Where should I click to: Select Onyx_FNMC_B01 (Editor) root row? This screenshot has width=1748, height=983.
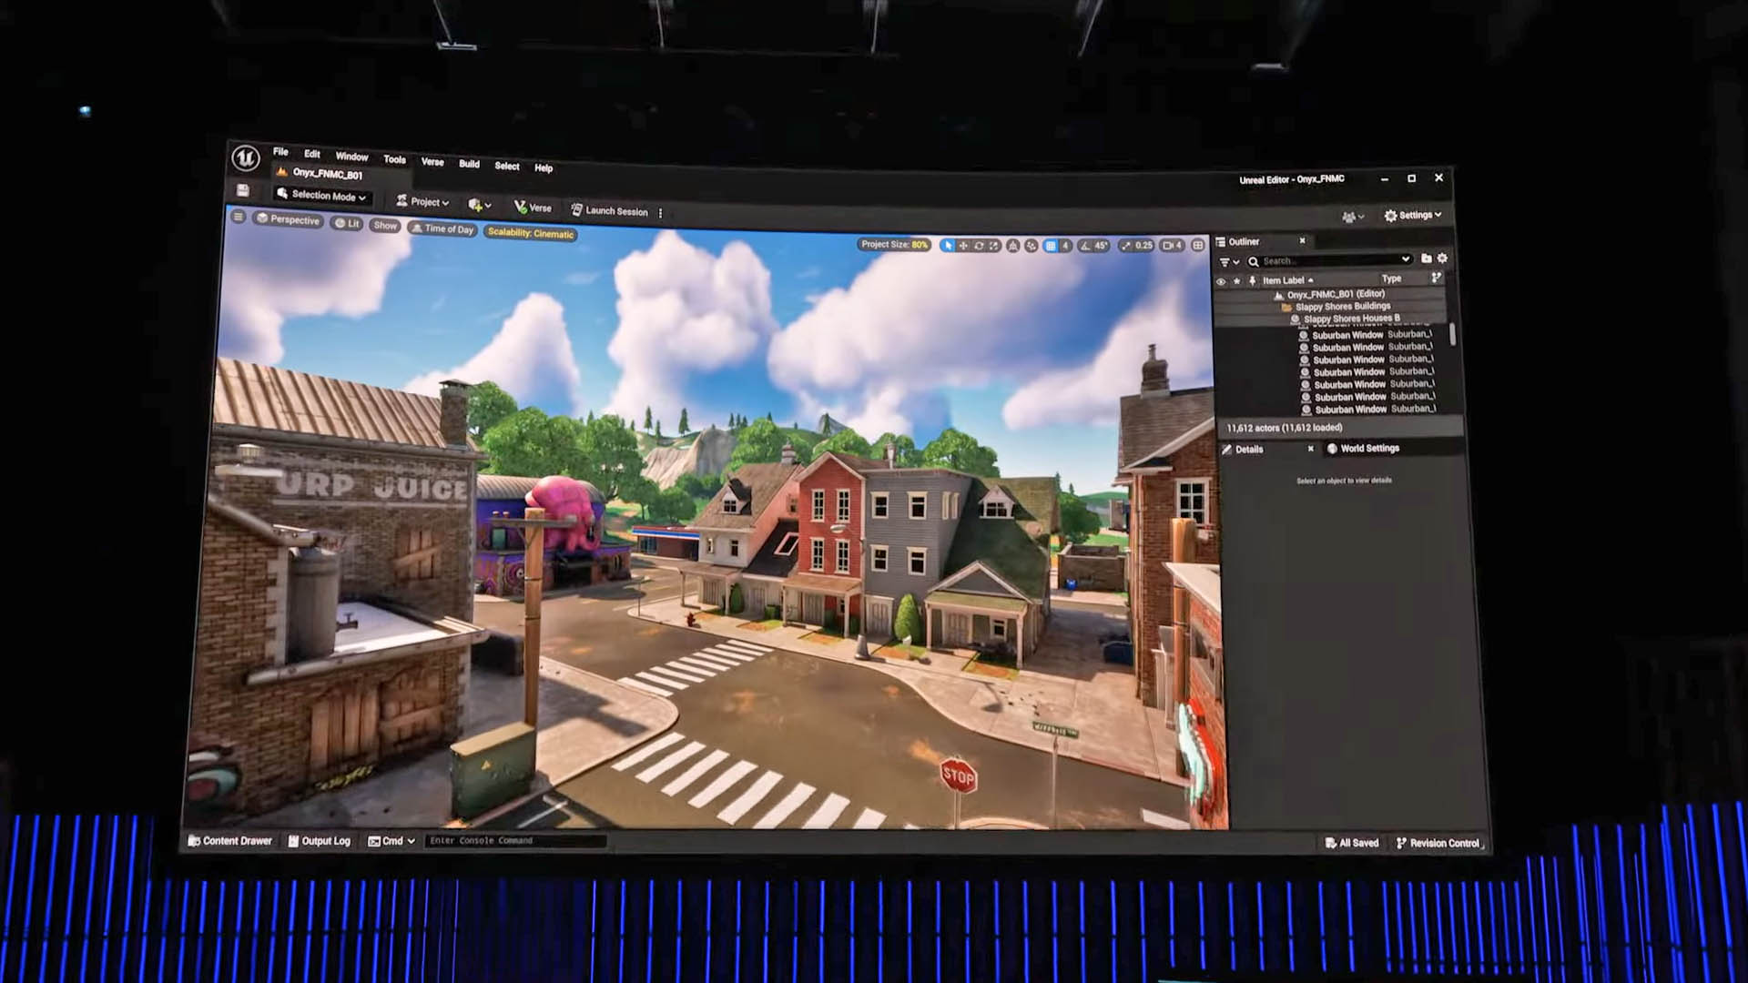point(1329,294)
